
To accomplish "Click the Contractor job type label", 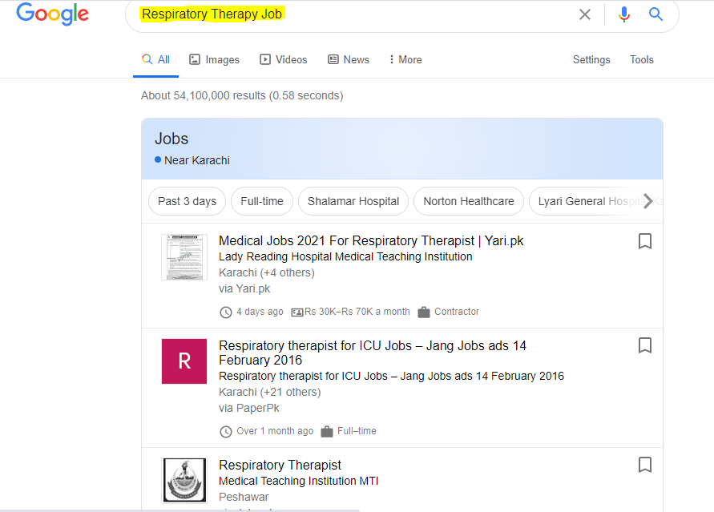I will coord(457,312).
